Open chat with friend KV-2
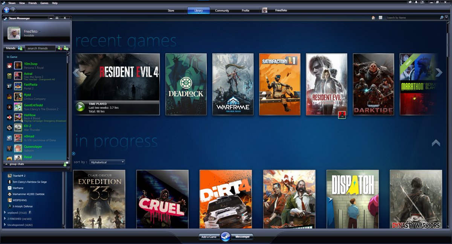The image size is (452, 244). [x=37, y=128]
